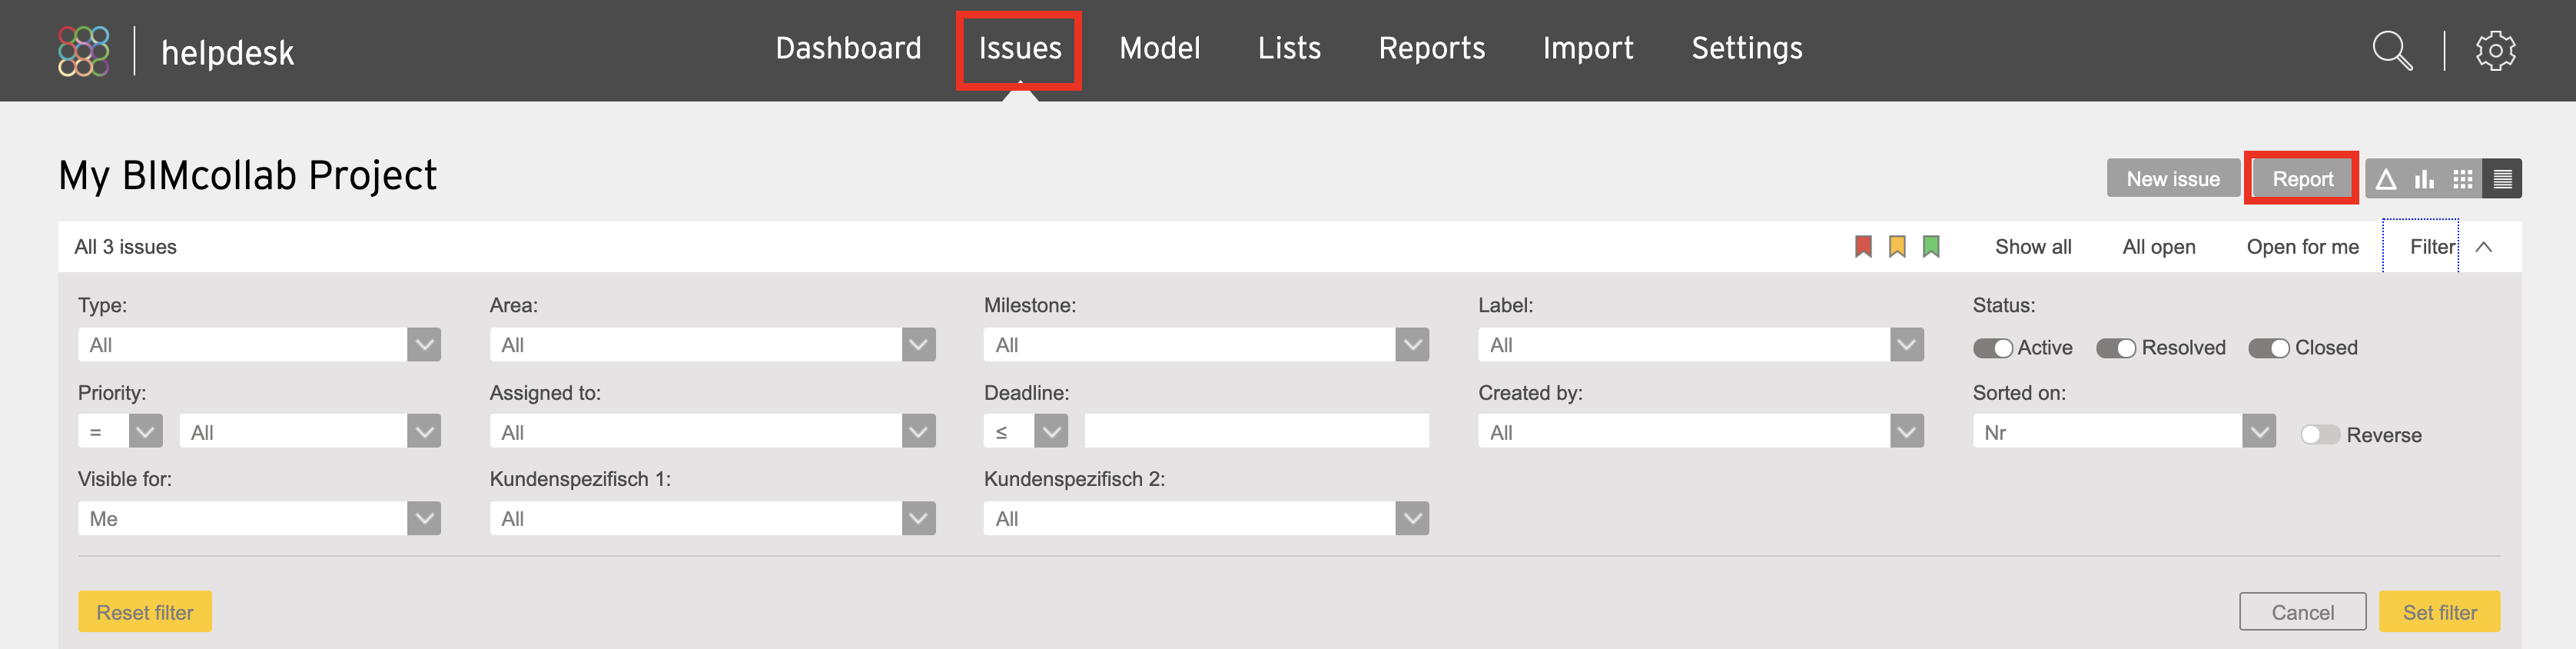This screenshot has height=649, width=2576.
Task: Open the Priority value dropdown
Action: click(x=310, y=432)
